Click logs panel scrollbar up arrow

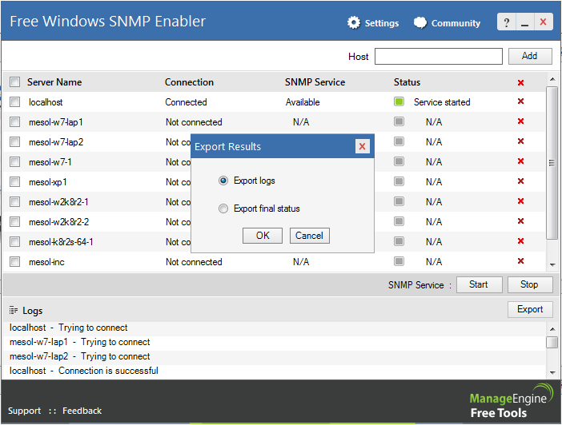552,329
